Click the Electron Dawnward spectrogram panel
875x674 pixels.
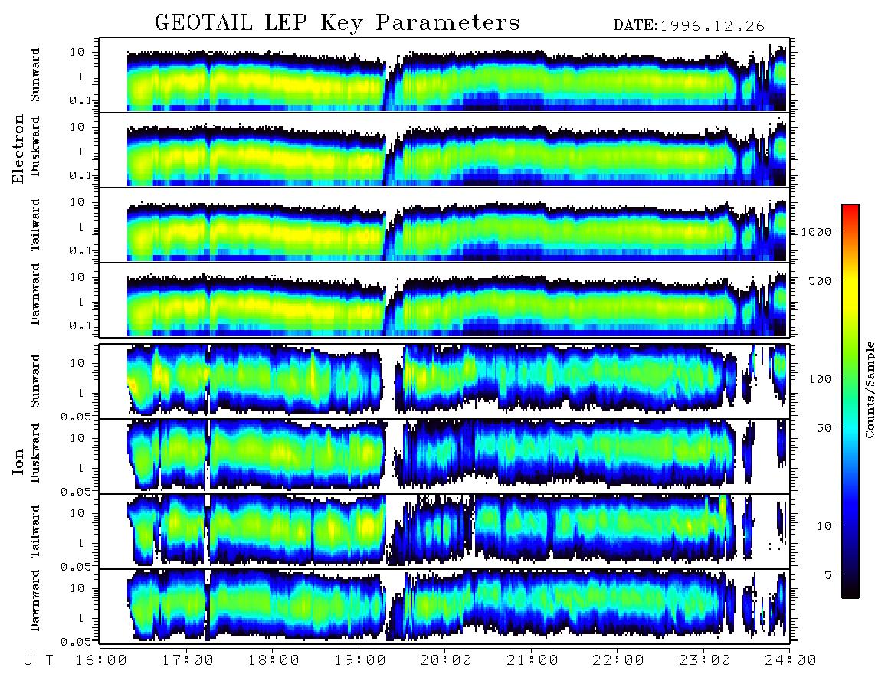(x=444, y=300)
